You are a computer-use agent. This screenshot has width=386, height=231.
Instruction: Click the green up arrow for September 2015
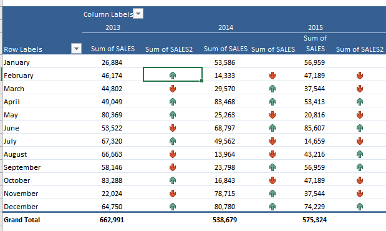click(x=360, y=167)
